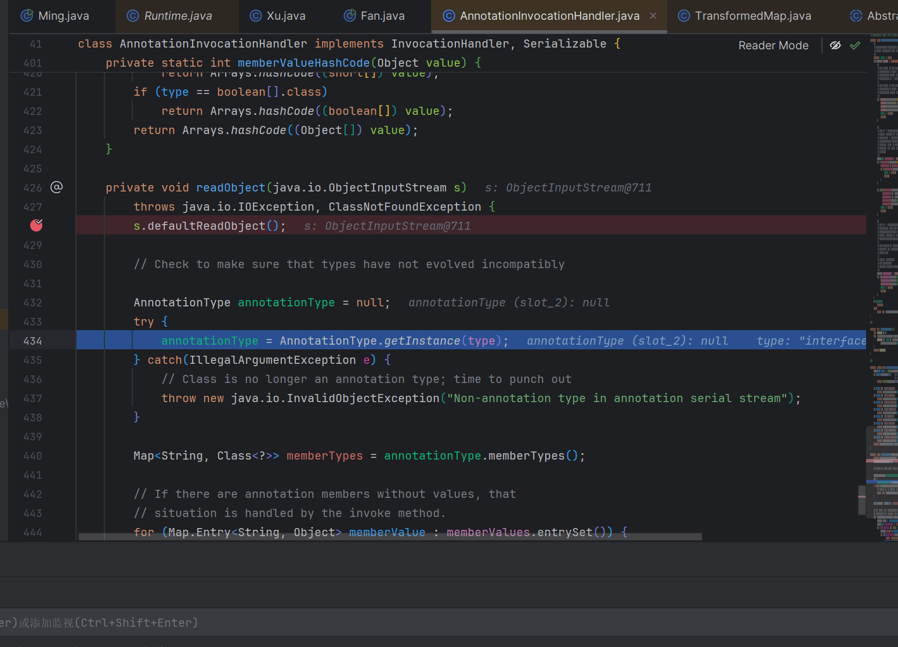Select the Xu.java editor tab
Viewport: 898px width, 647px height.
pos(285,16)
